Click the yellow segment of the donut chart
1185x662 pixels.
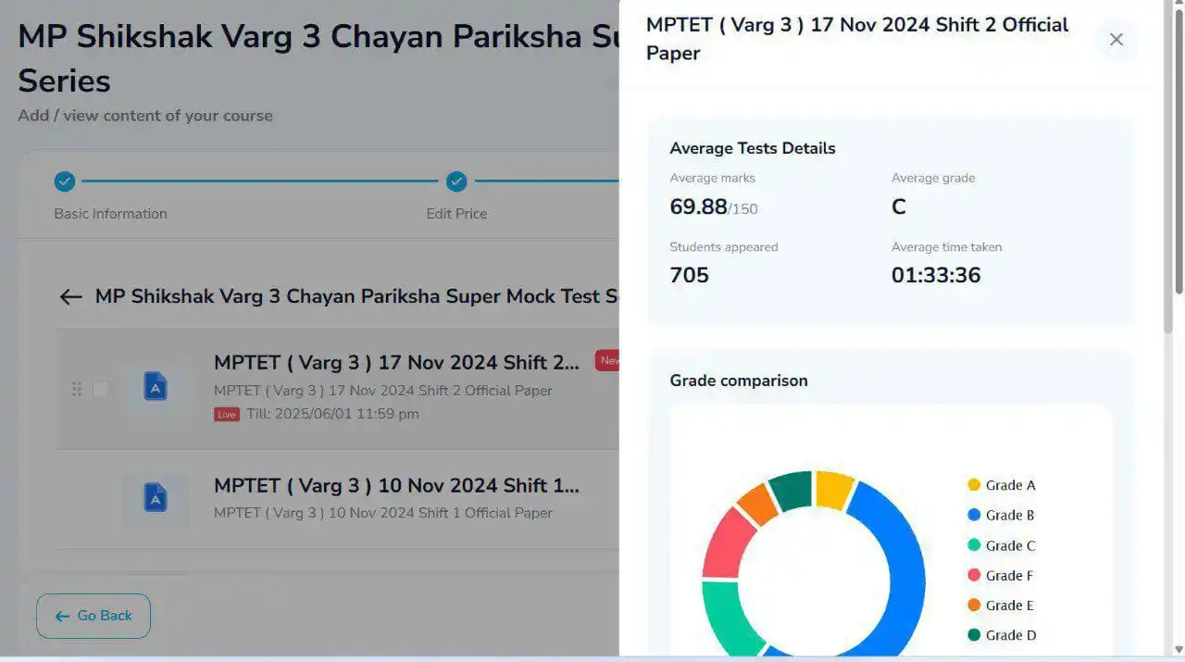(833, 490)
